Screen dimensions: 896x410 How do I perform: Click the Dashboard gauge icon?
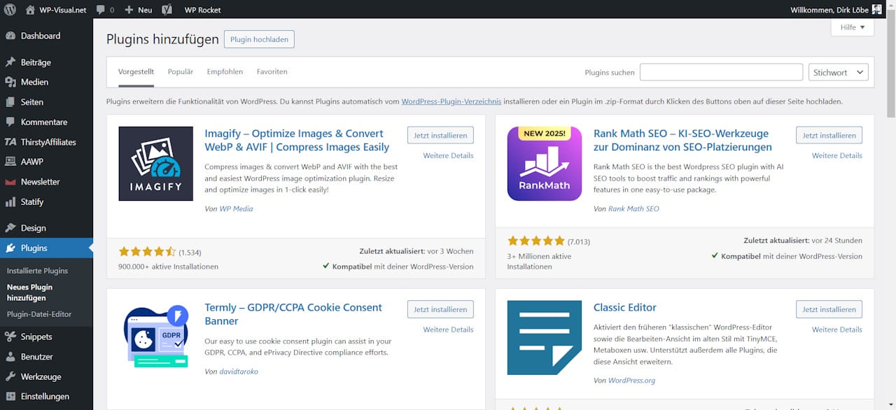click(10, 36)
